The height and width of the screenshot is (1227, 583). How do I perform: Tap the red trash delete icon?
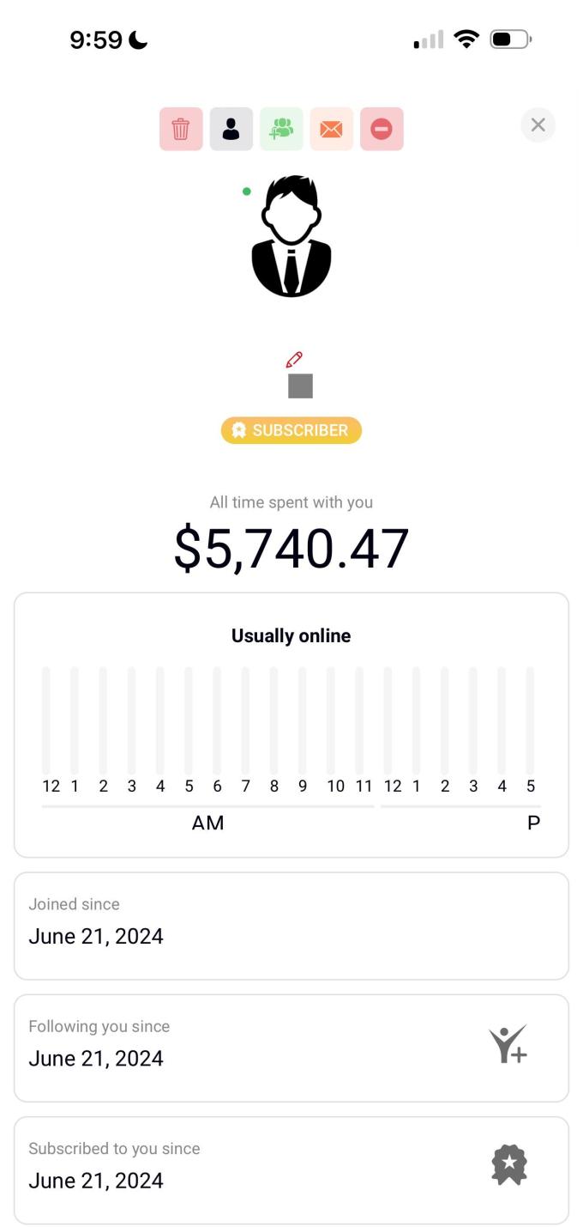pyautogui.click(x=181, y=129)
